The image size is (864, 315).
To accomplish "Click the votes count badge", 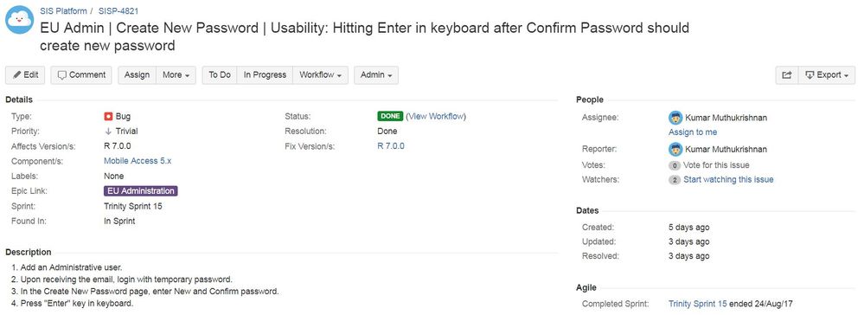I will [675, 165].
